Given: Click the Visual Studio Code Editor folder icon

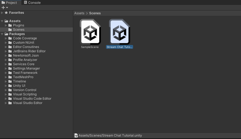Looking at the screenshot, I should pos(10,99).
